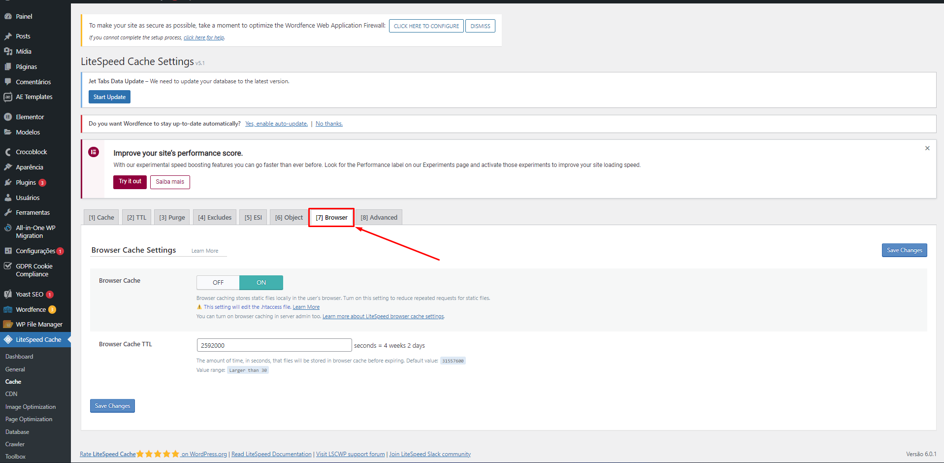Image resolution: width=944 pixels, height=463 pixels.
Task: Click the Páginas pages icon
Action: pyautogui.click(x=8, y=66)
